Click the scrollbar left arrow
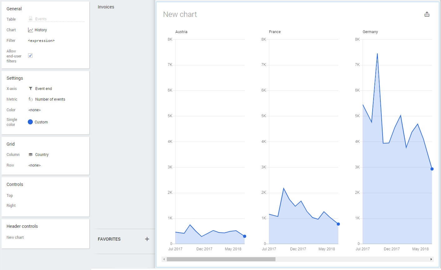 (x=164, y=259)
